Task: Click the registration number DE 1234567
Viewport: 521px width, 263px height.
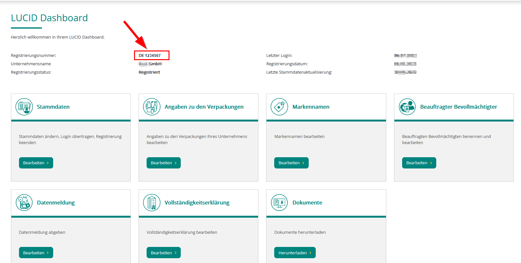Action: tap(150, 55)
